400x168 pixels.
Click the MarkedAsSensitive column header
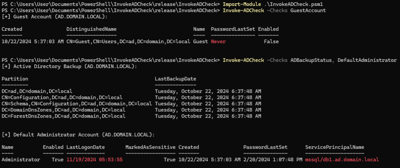(x=150, y=147)
